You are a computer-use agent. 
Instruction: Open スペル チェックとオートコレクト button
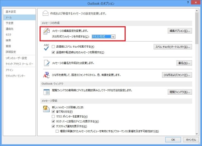pos(173,47)
